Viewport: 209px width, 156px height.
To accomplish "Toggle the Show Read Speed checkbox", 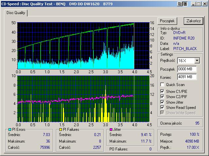I will [162, 107].
